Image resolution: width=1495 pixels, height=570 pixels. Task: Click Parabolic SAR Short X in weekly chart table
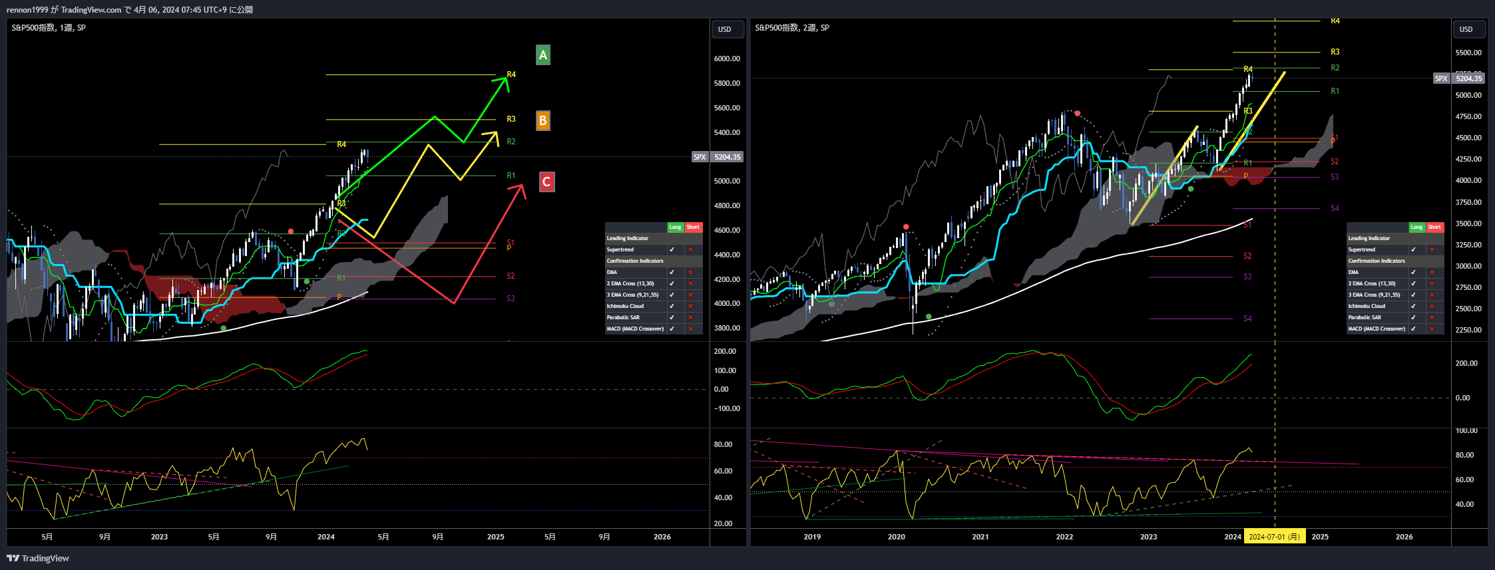coord(690,317)
